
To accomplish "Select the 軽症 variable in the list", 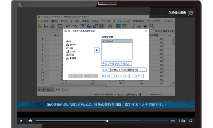I will tap(70, 55).
